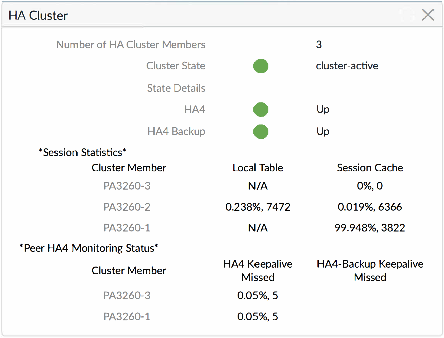444x338 pixels.
Task: Click the Number of HA Cluster Members label
Action: [131, 45]
